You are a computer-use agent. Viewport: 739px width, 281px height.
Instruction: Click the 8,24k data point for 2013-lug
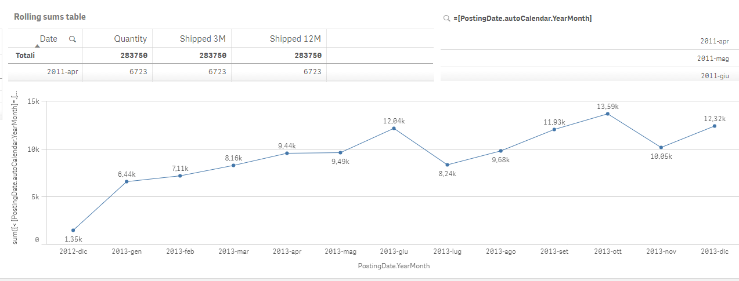[447, 165]
